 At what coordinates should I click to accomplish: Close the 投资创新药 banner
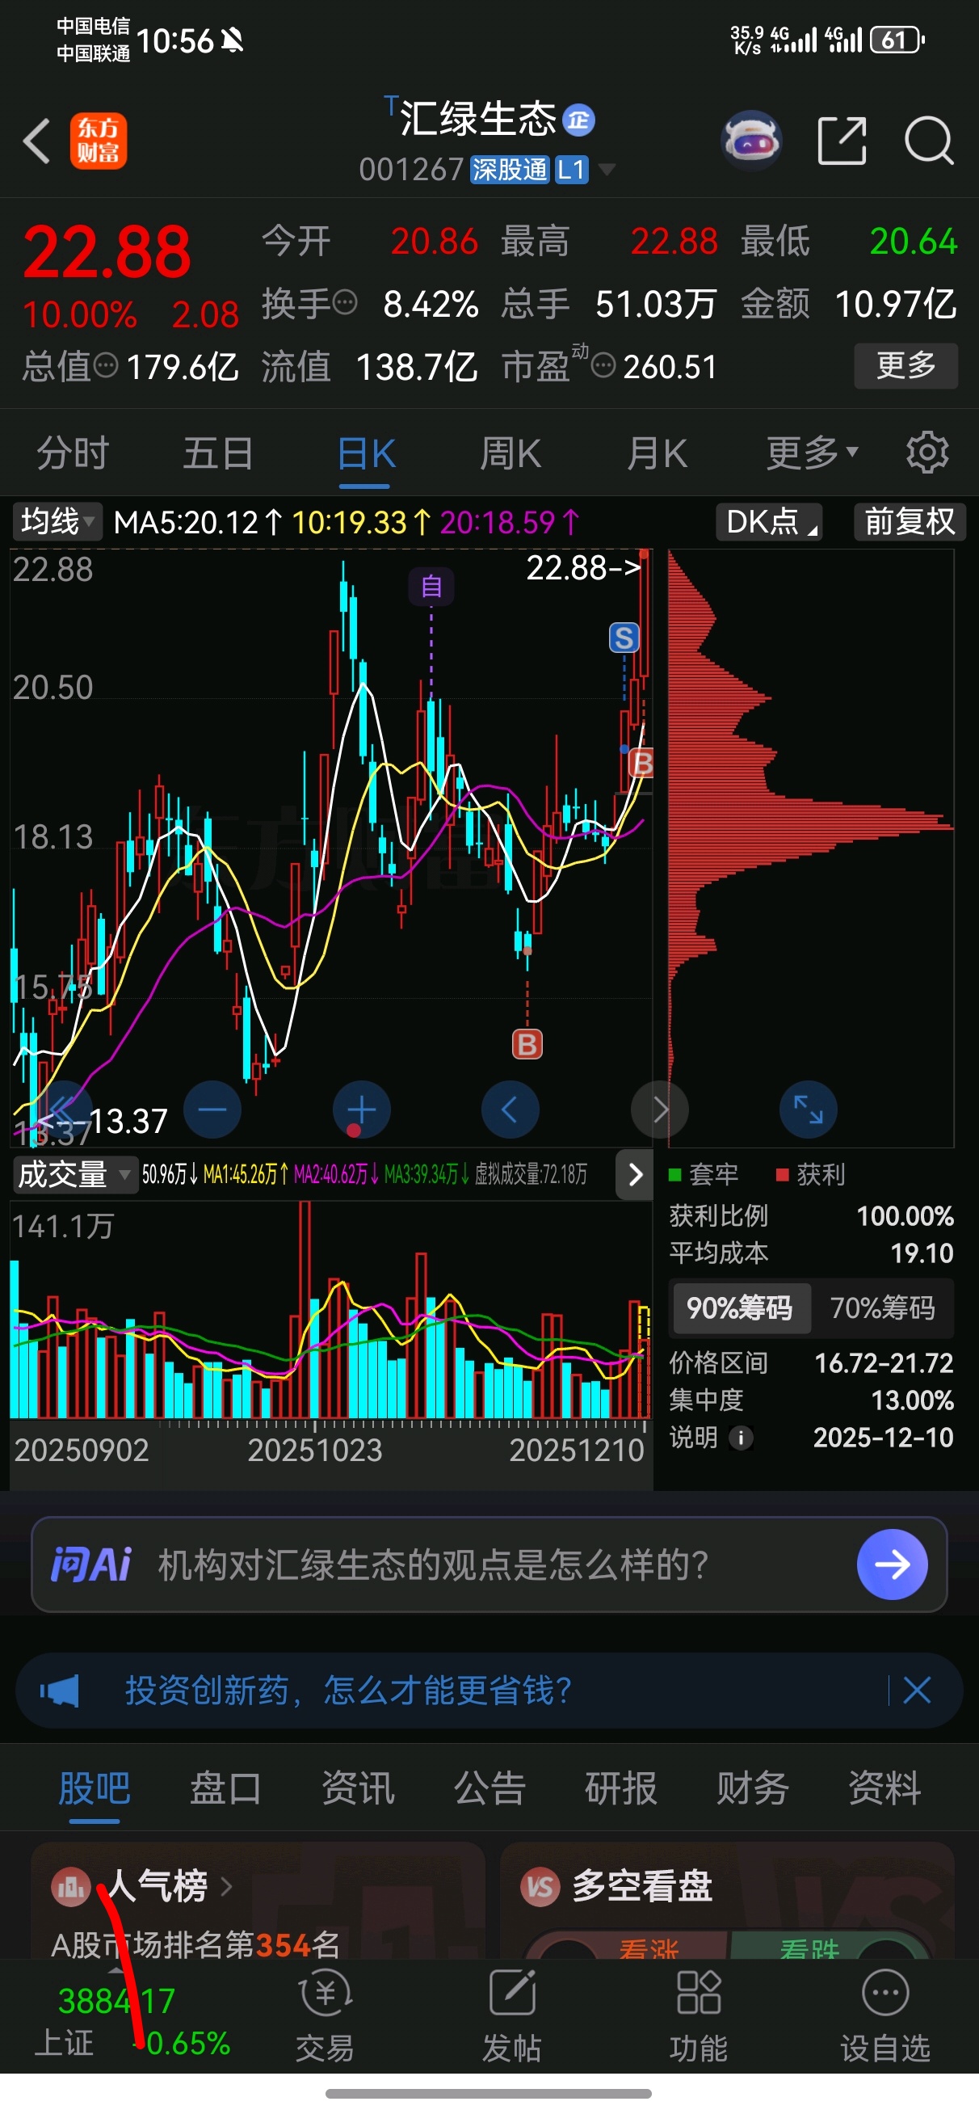917,1690
